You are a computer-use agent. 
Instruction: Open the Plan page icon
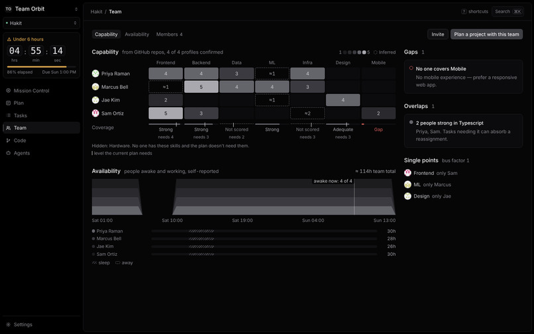[8, 103]
